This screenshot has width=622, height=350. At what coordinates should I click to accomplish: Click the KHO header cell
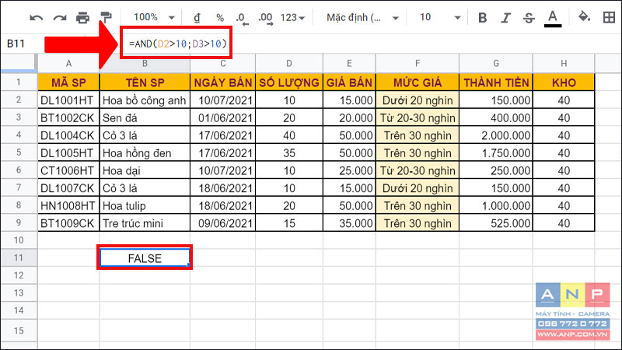click(x=564, y=82)
